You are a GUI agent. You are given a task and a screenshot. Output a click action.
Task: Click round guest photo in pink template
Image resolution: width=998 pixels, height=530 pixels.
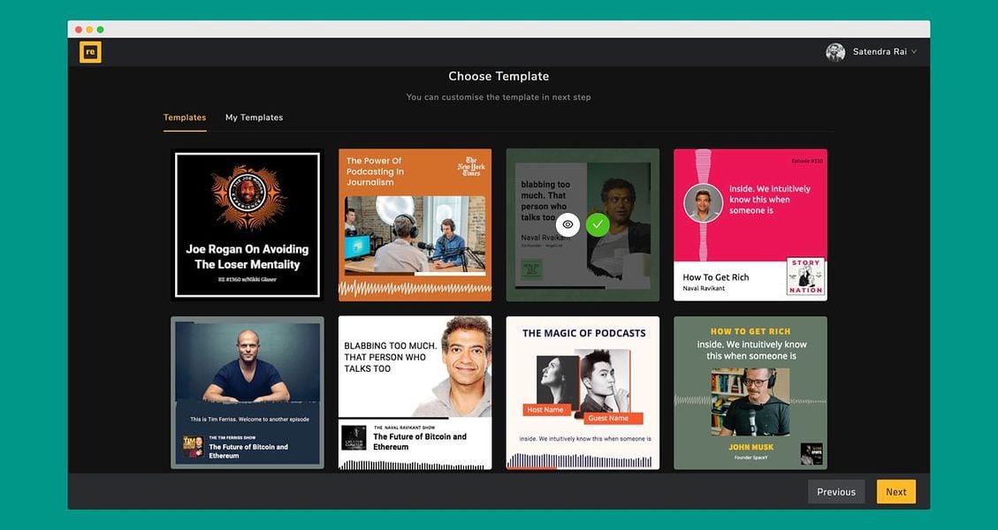click(704, 202)
